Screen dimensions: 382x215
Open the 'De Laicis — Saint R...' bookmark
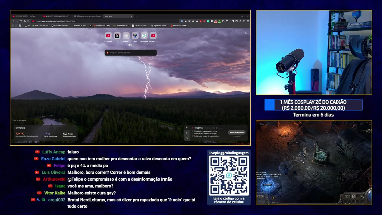click(x=140, y=26)
